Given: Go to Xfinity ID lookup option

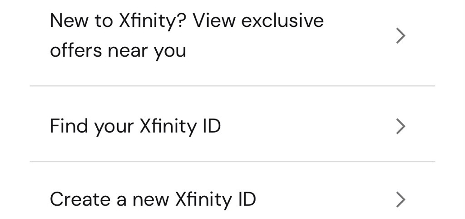Looking at the screenshot, I should [x=232, y=124].
